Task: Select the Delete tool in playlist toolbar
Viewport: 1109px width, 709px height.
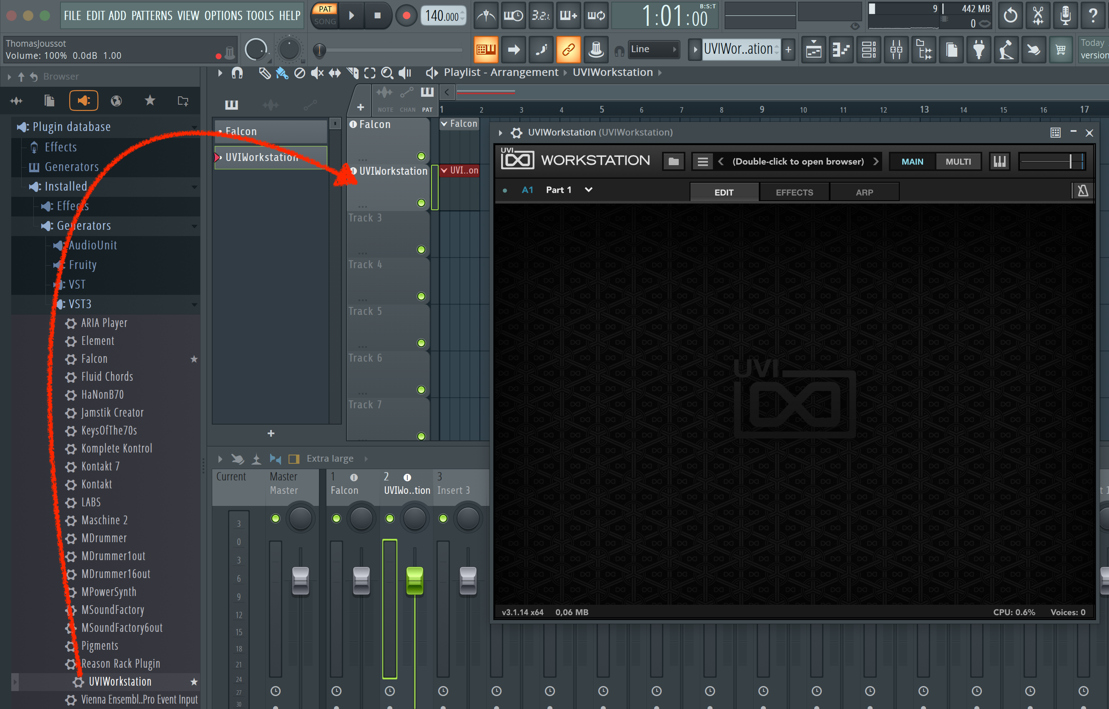Action: click(x=299, y=73)
